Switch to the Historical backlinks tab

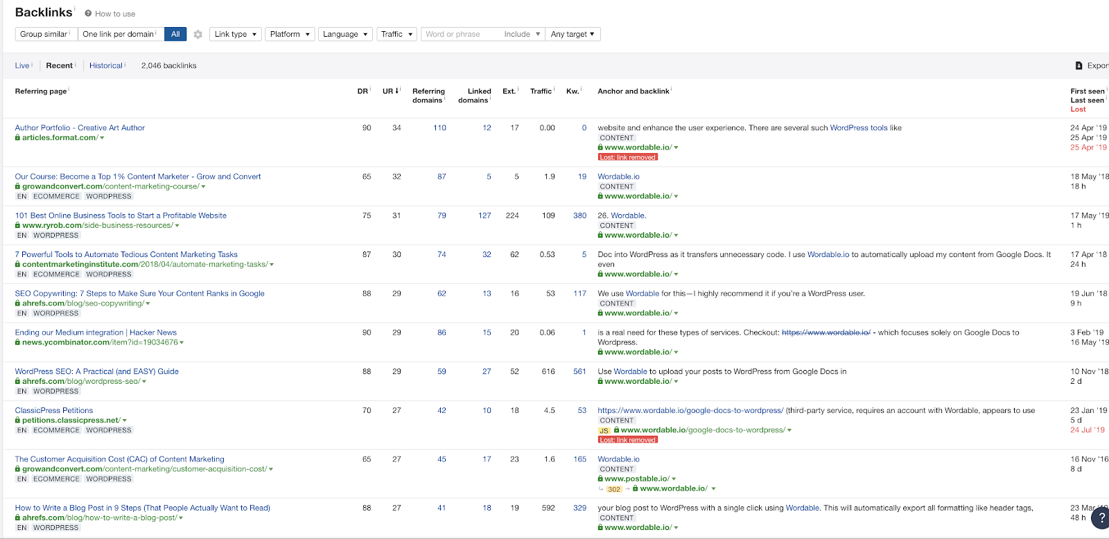click(105, 66)
